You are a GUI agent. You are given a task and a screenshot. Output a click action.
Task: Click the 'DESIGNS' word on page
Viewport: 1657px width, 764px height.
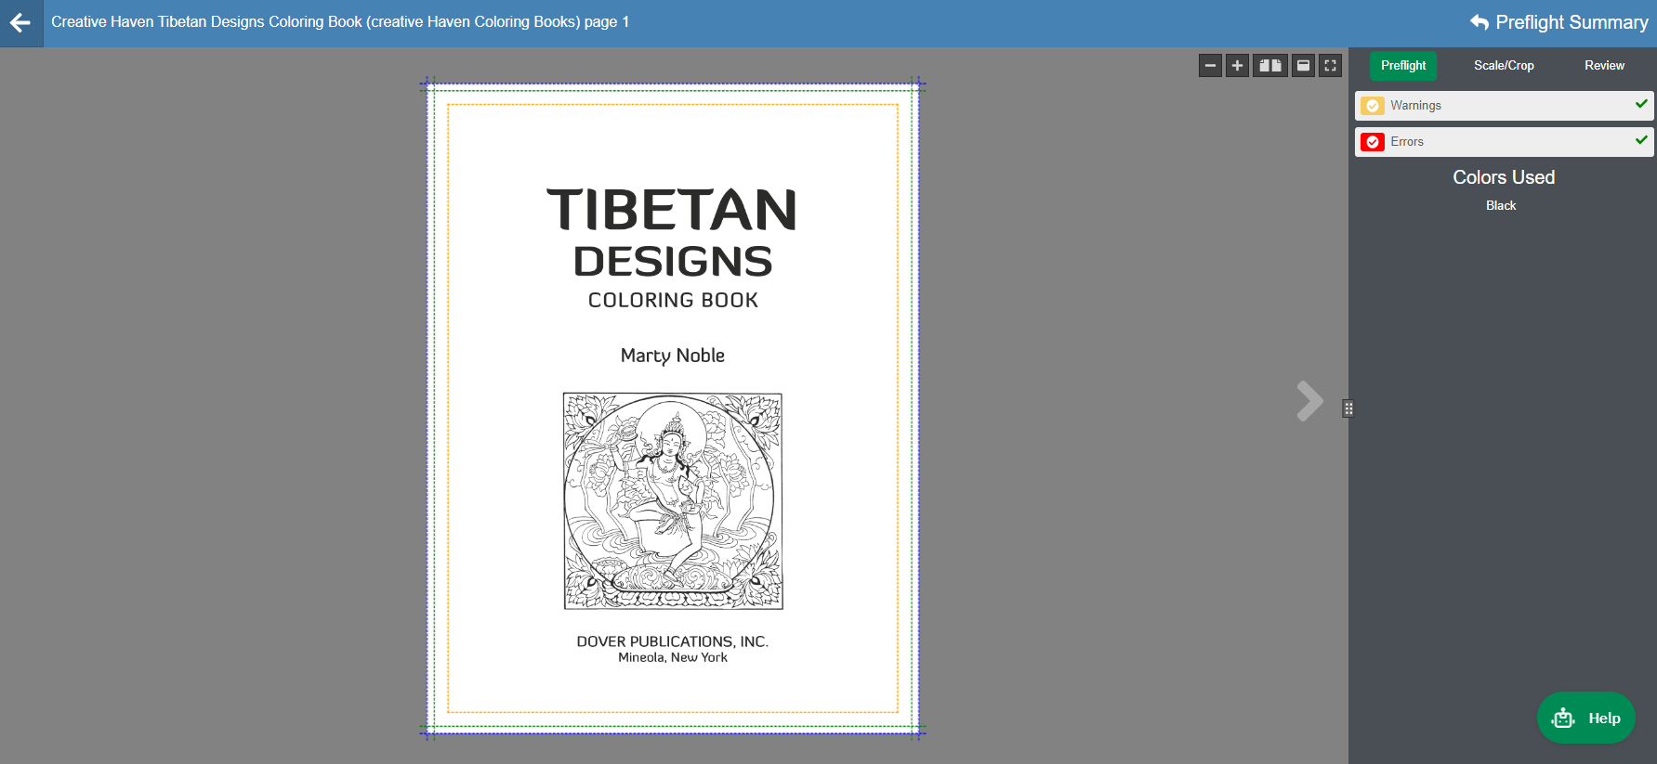(673, 262)
